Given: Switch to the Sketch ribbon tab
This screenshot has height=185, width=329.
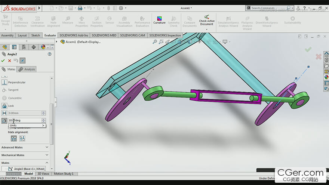Looking at the screenshot, I should (x=36, y=35).
